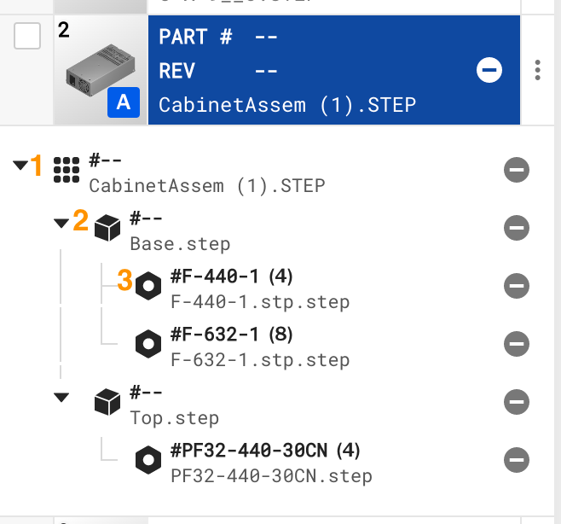Click the hex nut icon for PF32-440-30CN
The height and width of the screenshot is (524, 561).
coord(148,460)
